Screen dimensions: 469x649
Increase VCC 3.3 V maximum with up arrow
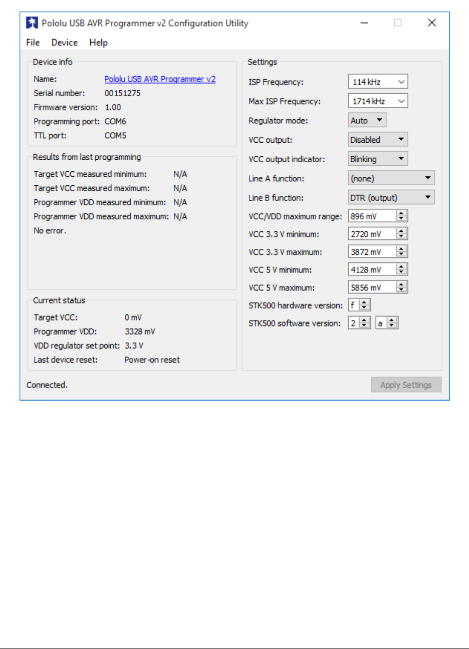click(x=401, y=249)
